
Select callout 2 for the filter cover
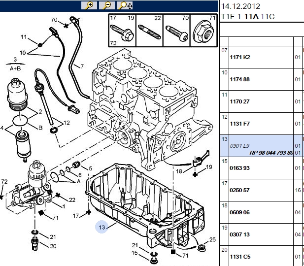point(40,111)
